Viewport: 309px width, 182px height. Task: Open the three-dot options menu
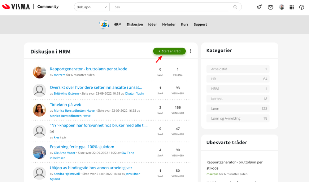(190, 51)
